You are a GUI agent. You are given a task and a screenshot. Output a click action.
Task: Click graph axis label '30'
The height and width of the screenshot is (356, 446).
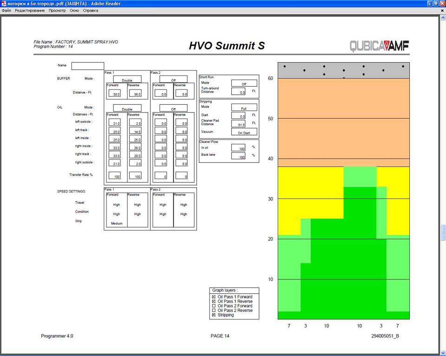point(270,199)
